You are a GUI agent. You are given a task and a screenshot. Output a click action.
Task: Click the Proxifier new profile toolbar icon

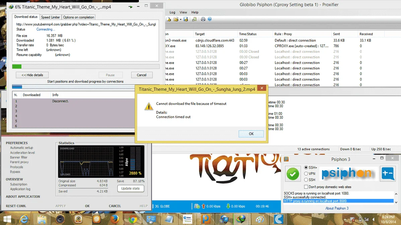[168, 19]
